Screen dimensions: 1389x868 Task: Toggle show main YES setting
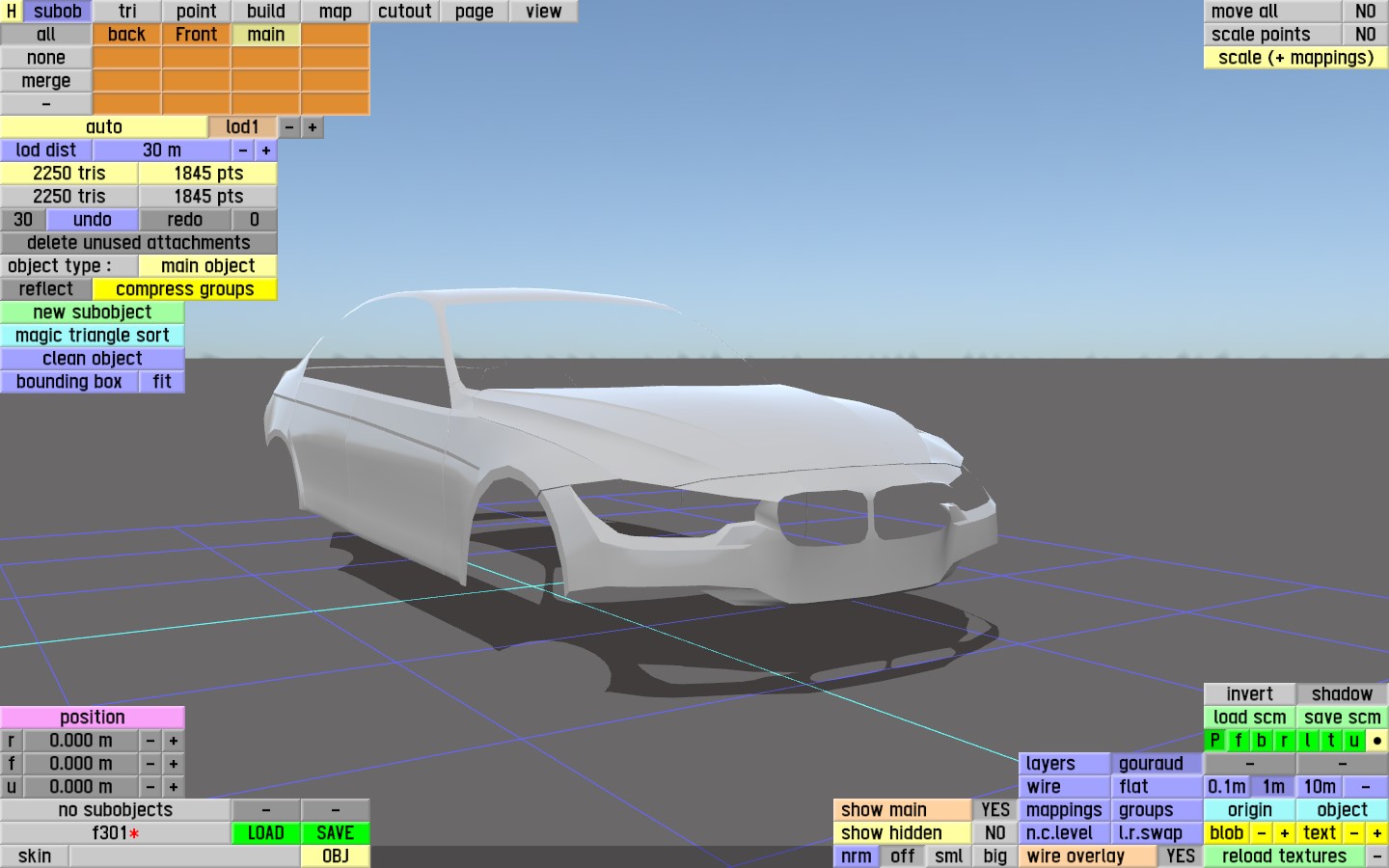995,810
